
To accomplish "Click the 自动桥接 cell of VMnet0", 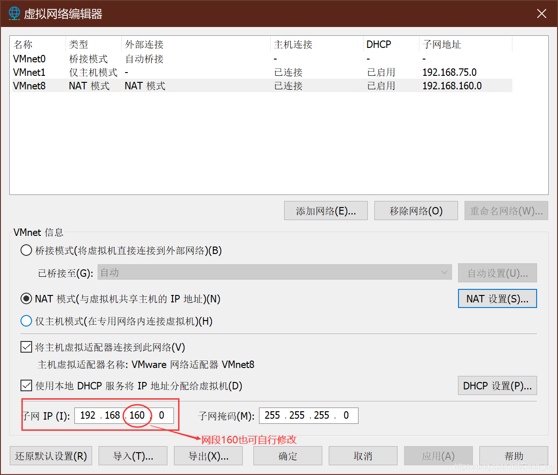I will point(144,59).
